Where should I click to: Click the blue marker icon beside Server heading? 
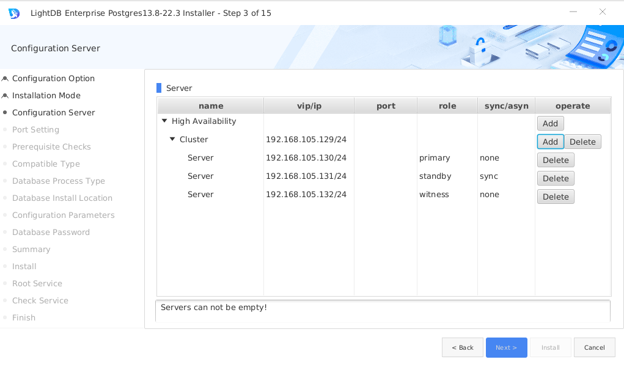160,88
